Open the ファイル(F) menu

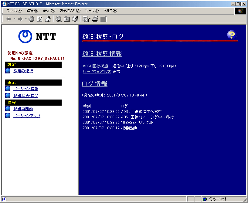click(14, 11)
